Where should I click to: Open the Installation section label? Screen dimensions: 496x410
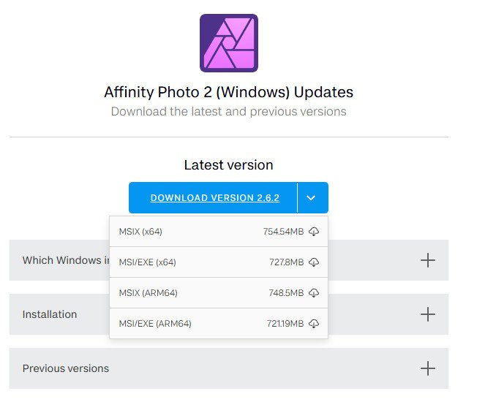pos(50,314)
